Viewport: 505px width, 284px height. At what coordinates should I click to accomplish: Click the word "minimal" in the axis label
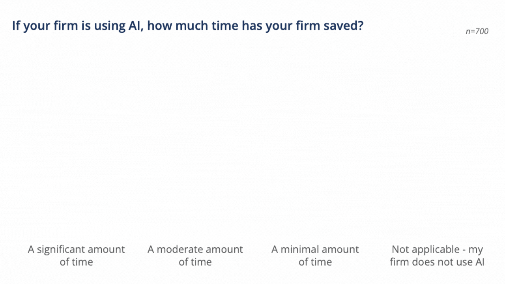(x=298, y=250)
